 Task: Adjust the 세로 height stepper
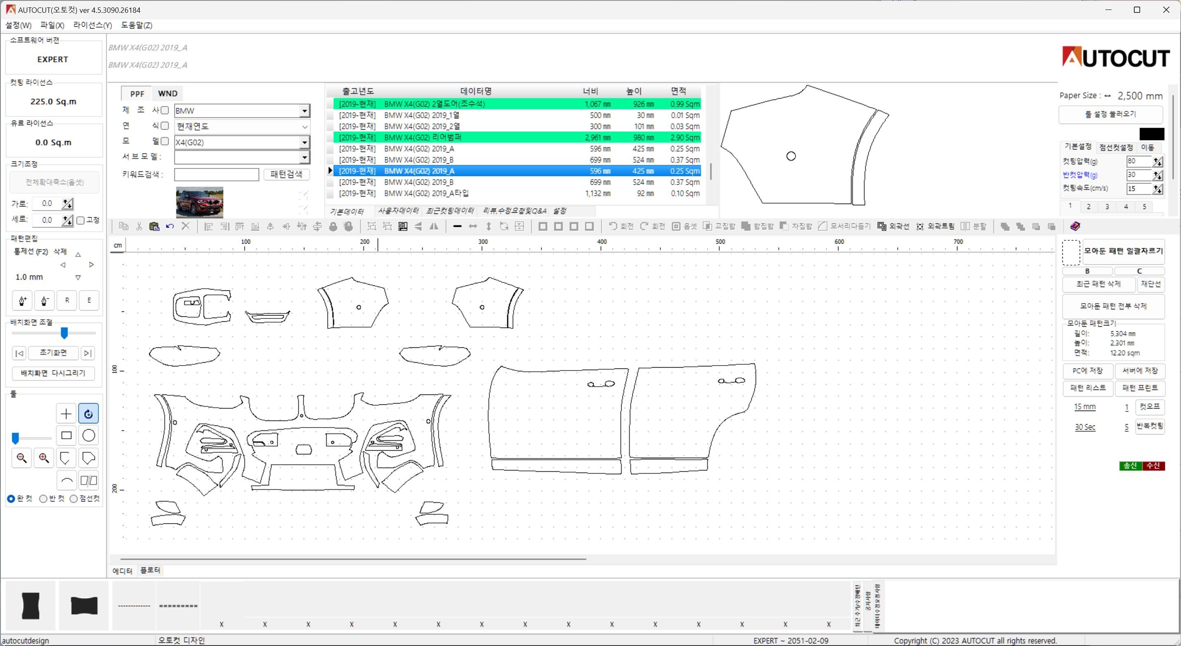(x=68, y=220)
